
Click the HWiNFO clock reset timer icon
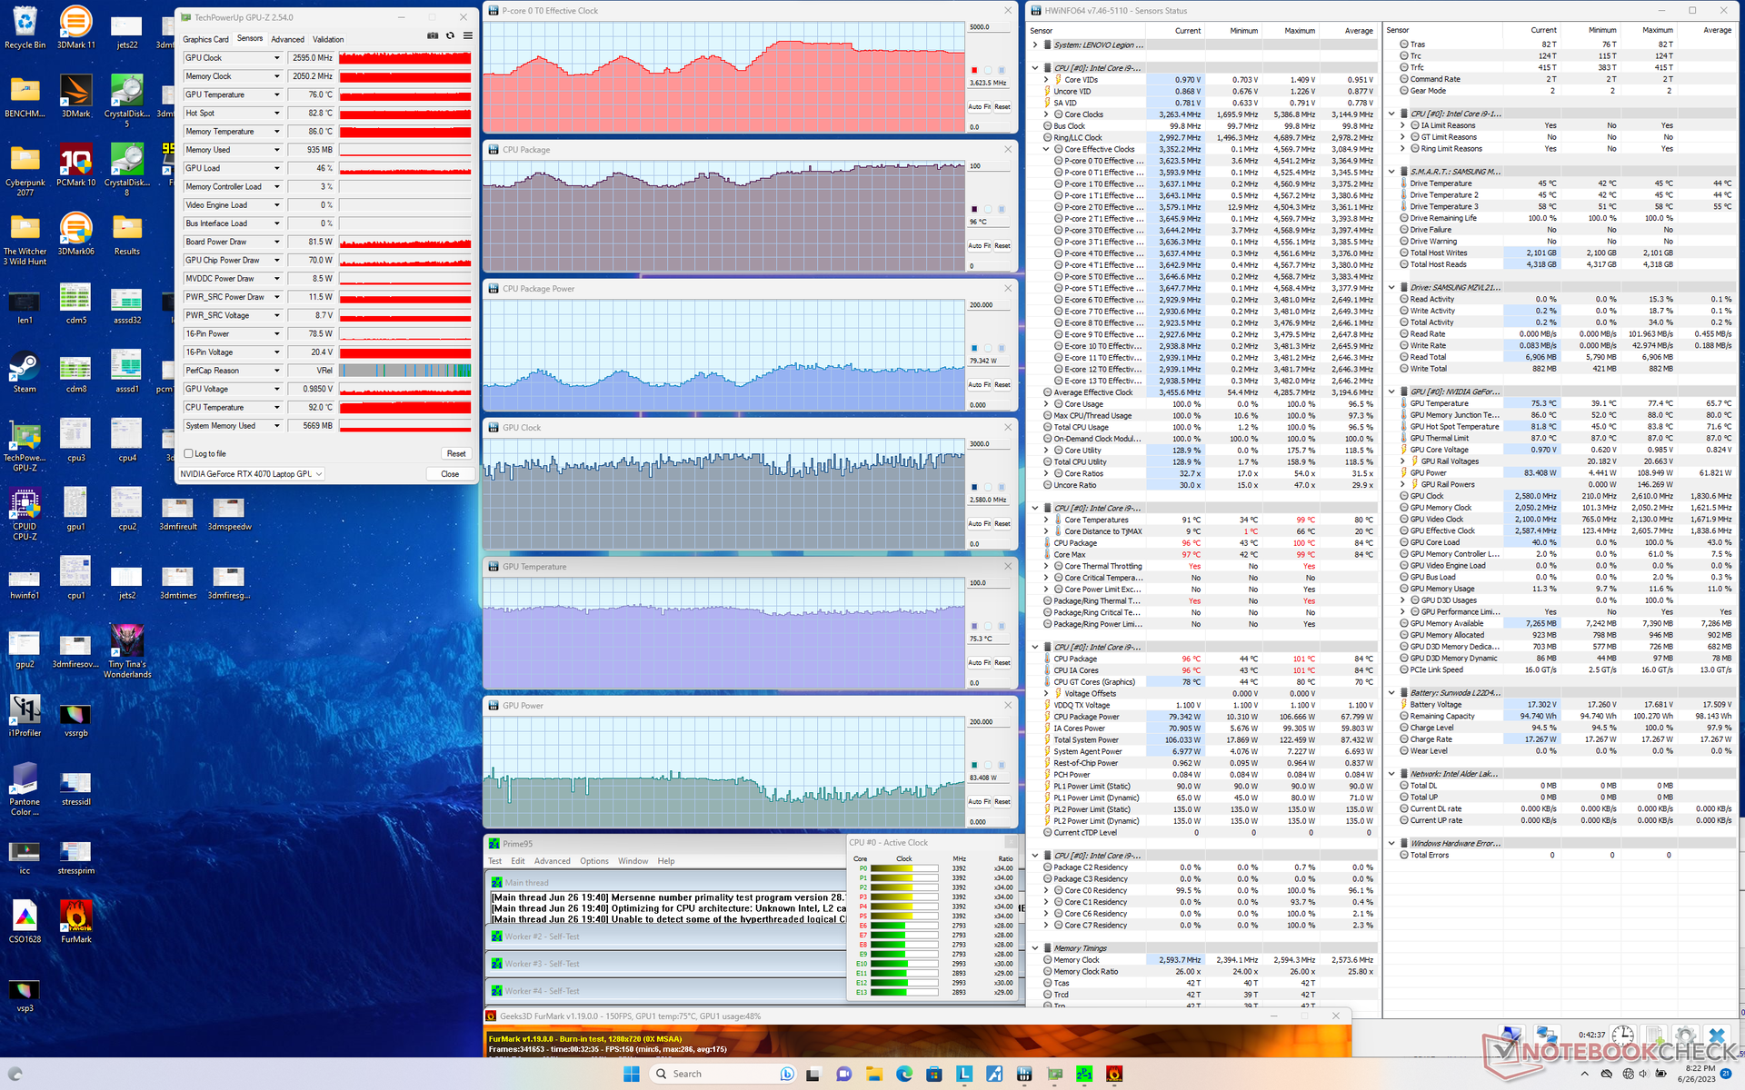pyautogui.click(x=1623, y=1035)
